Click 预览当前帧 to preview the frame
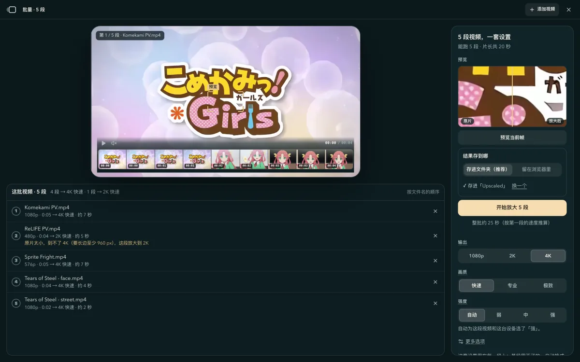This screenshot has width=580, height=362. (512, 138)
